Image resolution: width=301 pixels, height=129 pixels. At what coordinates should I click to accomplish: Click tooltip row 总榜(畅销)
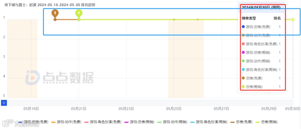coord(261,87)
